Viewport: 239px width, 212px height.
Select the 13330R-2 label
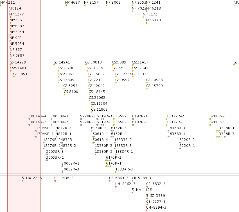tap(103, 146)
